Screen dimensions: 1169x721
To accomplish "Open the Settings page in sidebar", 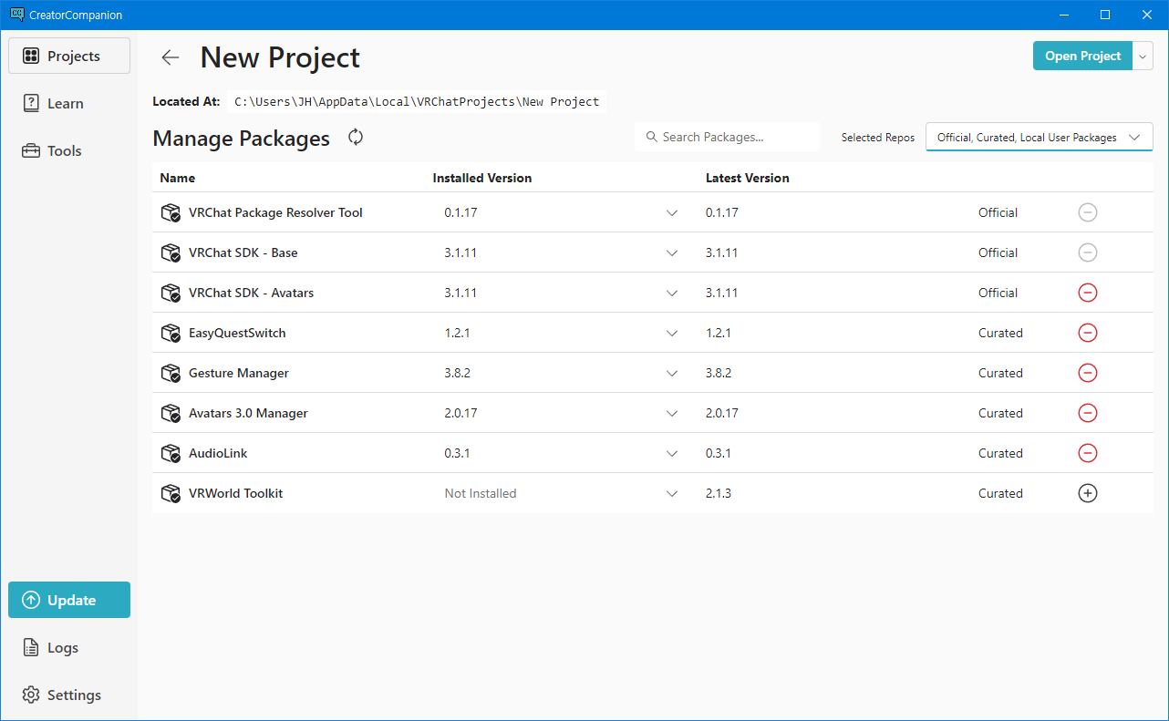I will point(69,695).
